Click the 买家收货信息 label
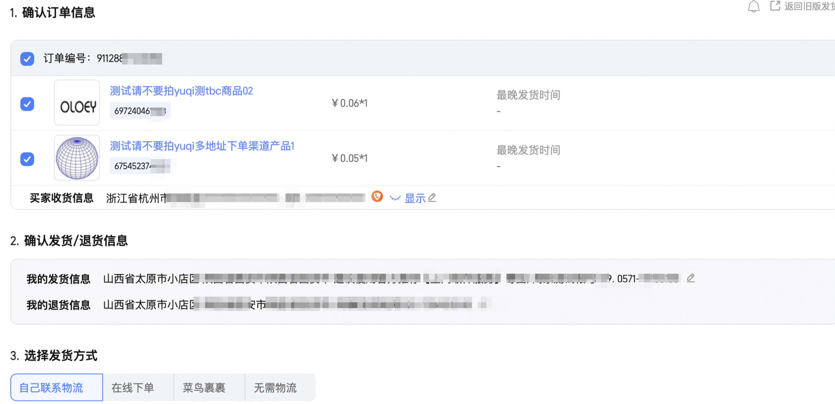This screenshot has height=404, width=835. point(61,198)
